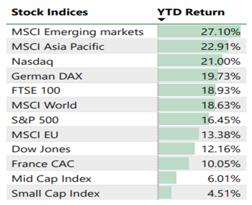Viewport: 252px width, 205px height.
Task: Click the green data bar for 12.16%
Action: tap(177, 149)
